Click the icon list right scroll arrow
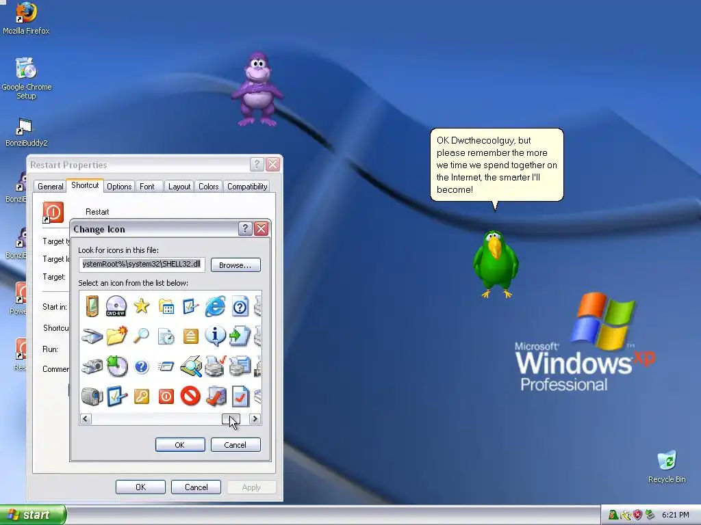The height and width of the screenshot is (525, 701). (x=255, y=419)
